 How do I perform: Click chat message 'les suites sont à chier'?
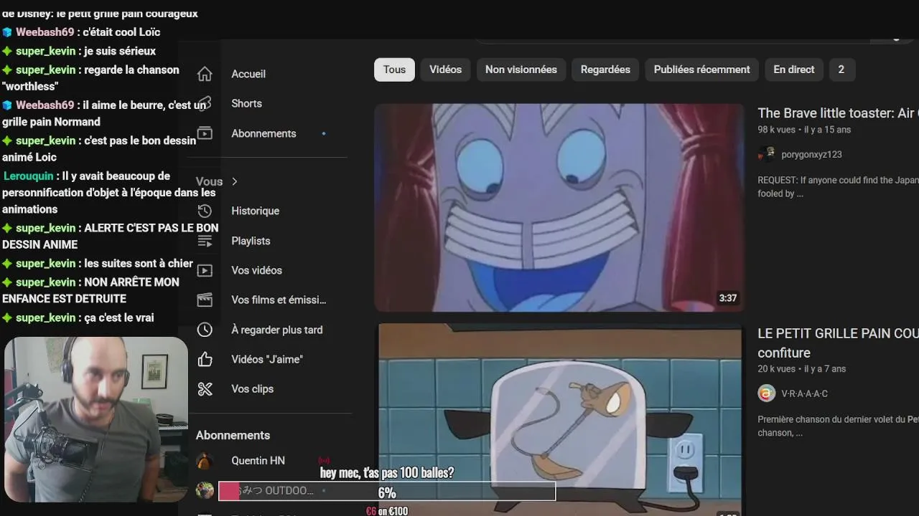click(139, 263)
